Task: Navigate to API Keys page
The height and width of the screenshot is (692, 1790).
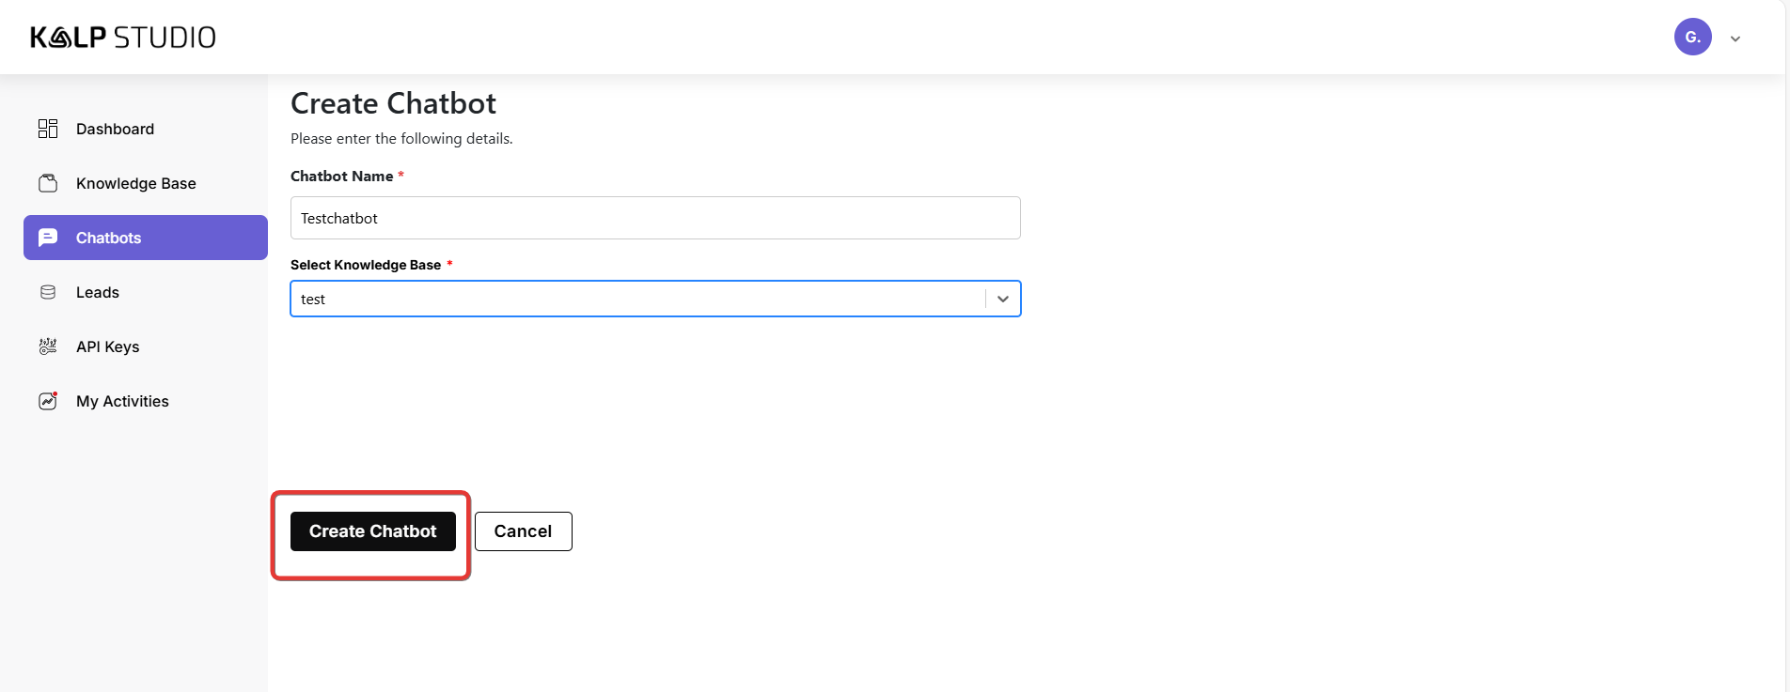Action: (108, 346)
